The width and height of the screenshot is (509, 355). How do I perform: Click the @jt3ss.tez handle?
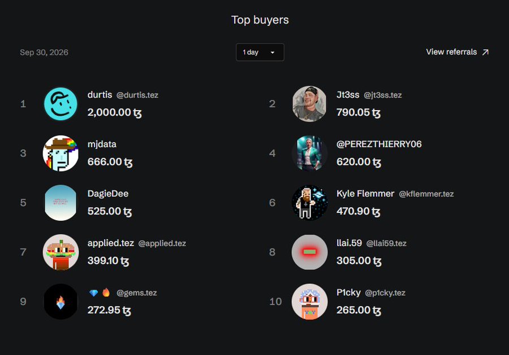tap(383, 95)
